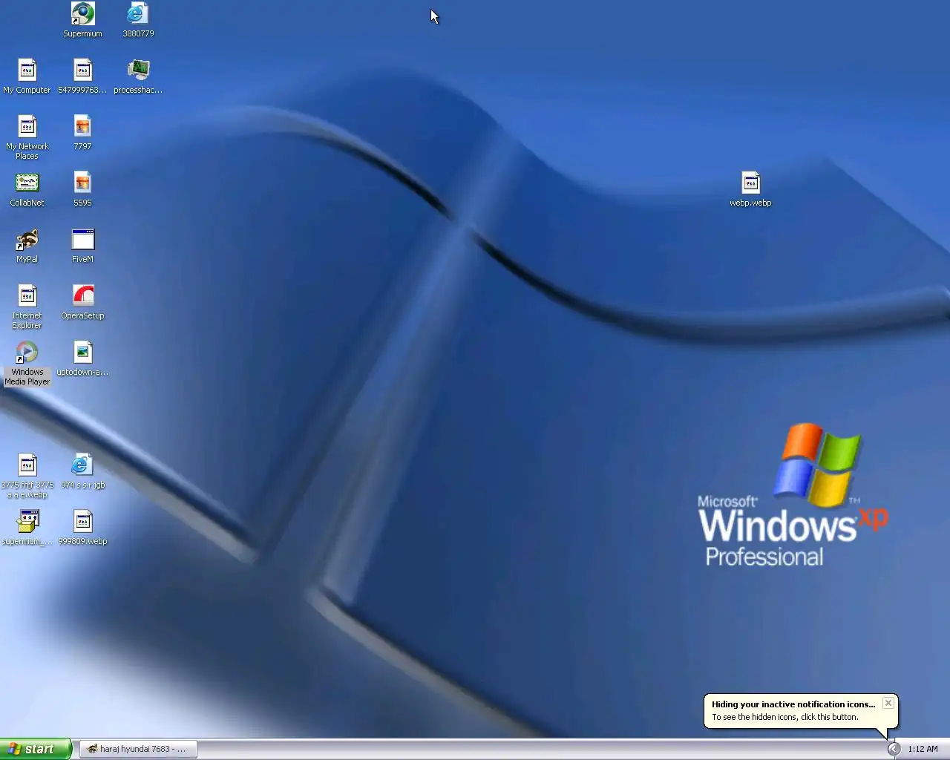Click the 'Hiding your inactive notification icons...' balloon
This screenshot has width=950, height=760.
801,711
